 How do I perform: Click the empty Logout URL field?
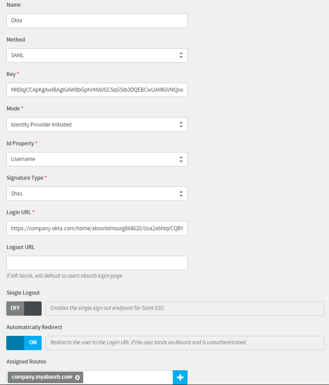[x=97, y=263]
